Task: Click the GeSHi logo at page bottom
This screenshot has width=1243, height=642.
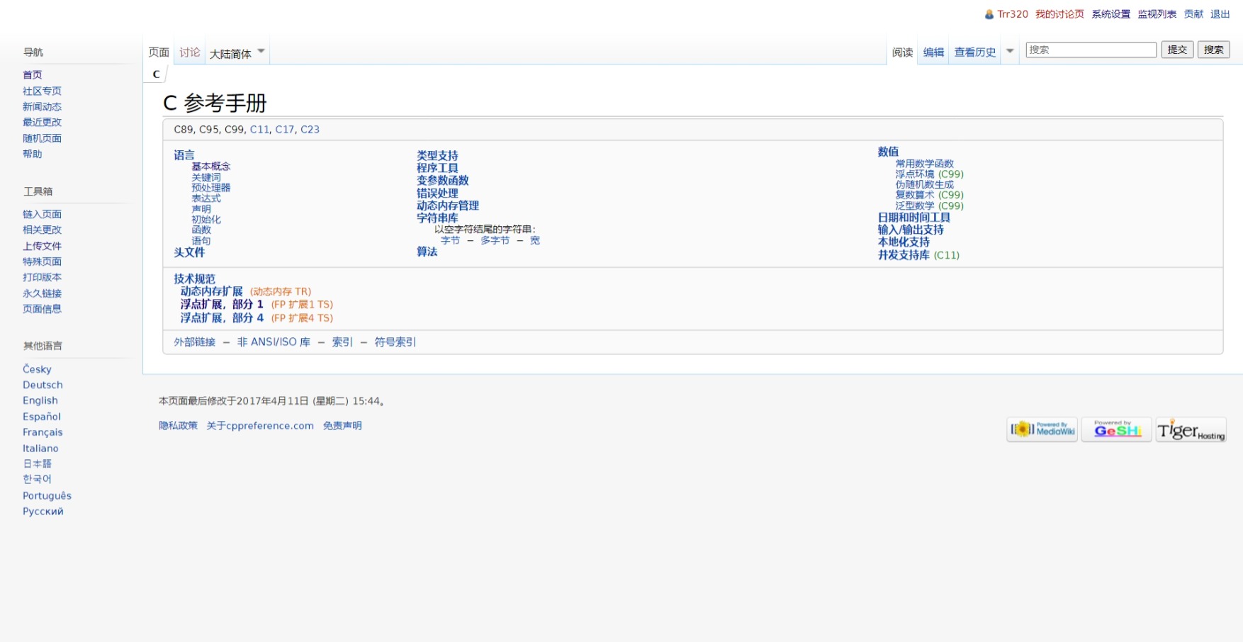Action: [x=1116, y=429]
